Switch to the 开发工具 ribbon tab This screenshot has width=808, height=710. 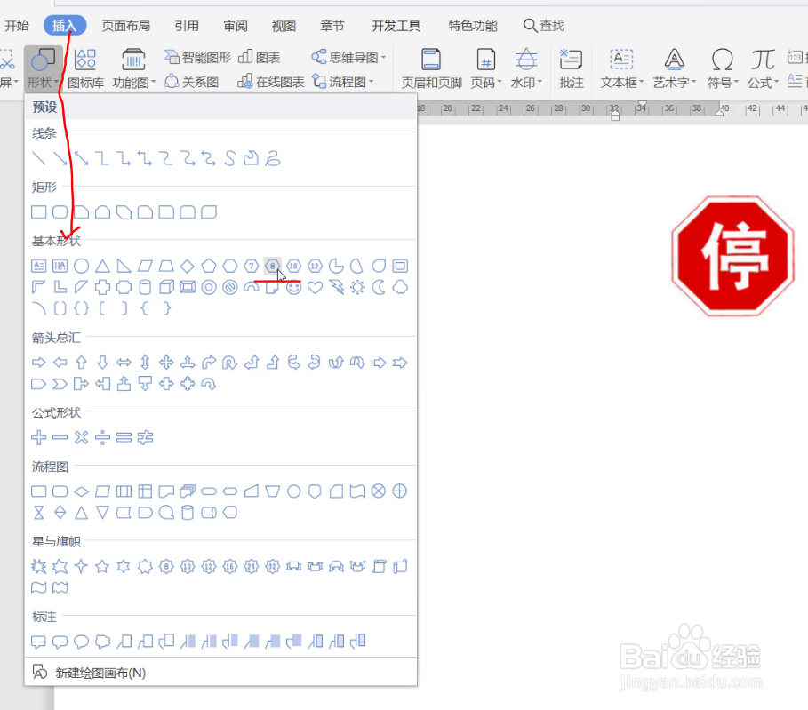coord(395,26)
